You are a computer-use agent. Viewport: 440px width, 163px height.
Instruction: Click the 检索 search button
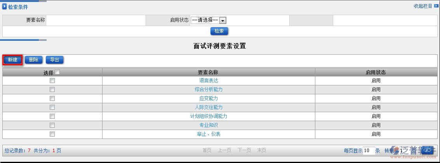219,31
